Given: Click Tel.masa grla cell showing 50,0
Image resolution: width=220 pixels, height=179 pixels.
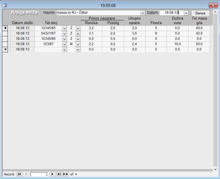Looking at the screenshot, I should click(x=199, y=44).
